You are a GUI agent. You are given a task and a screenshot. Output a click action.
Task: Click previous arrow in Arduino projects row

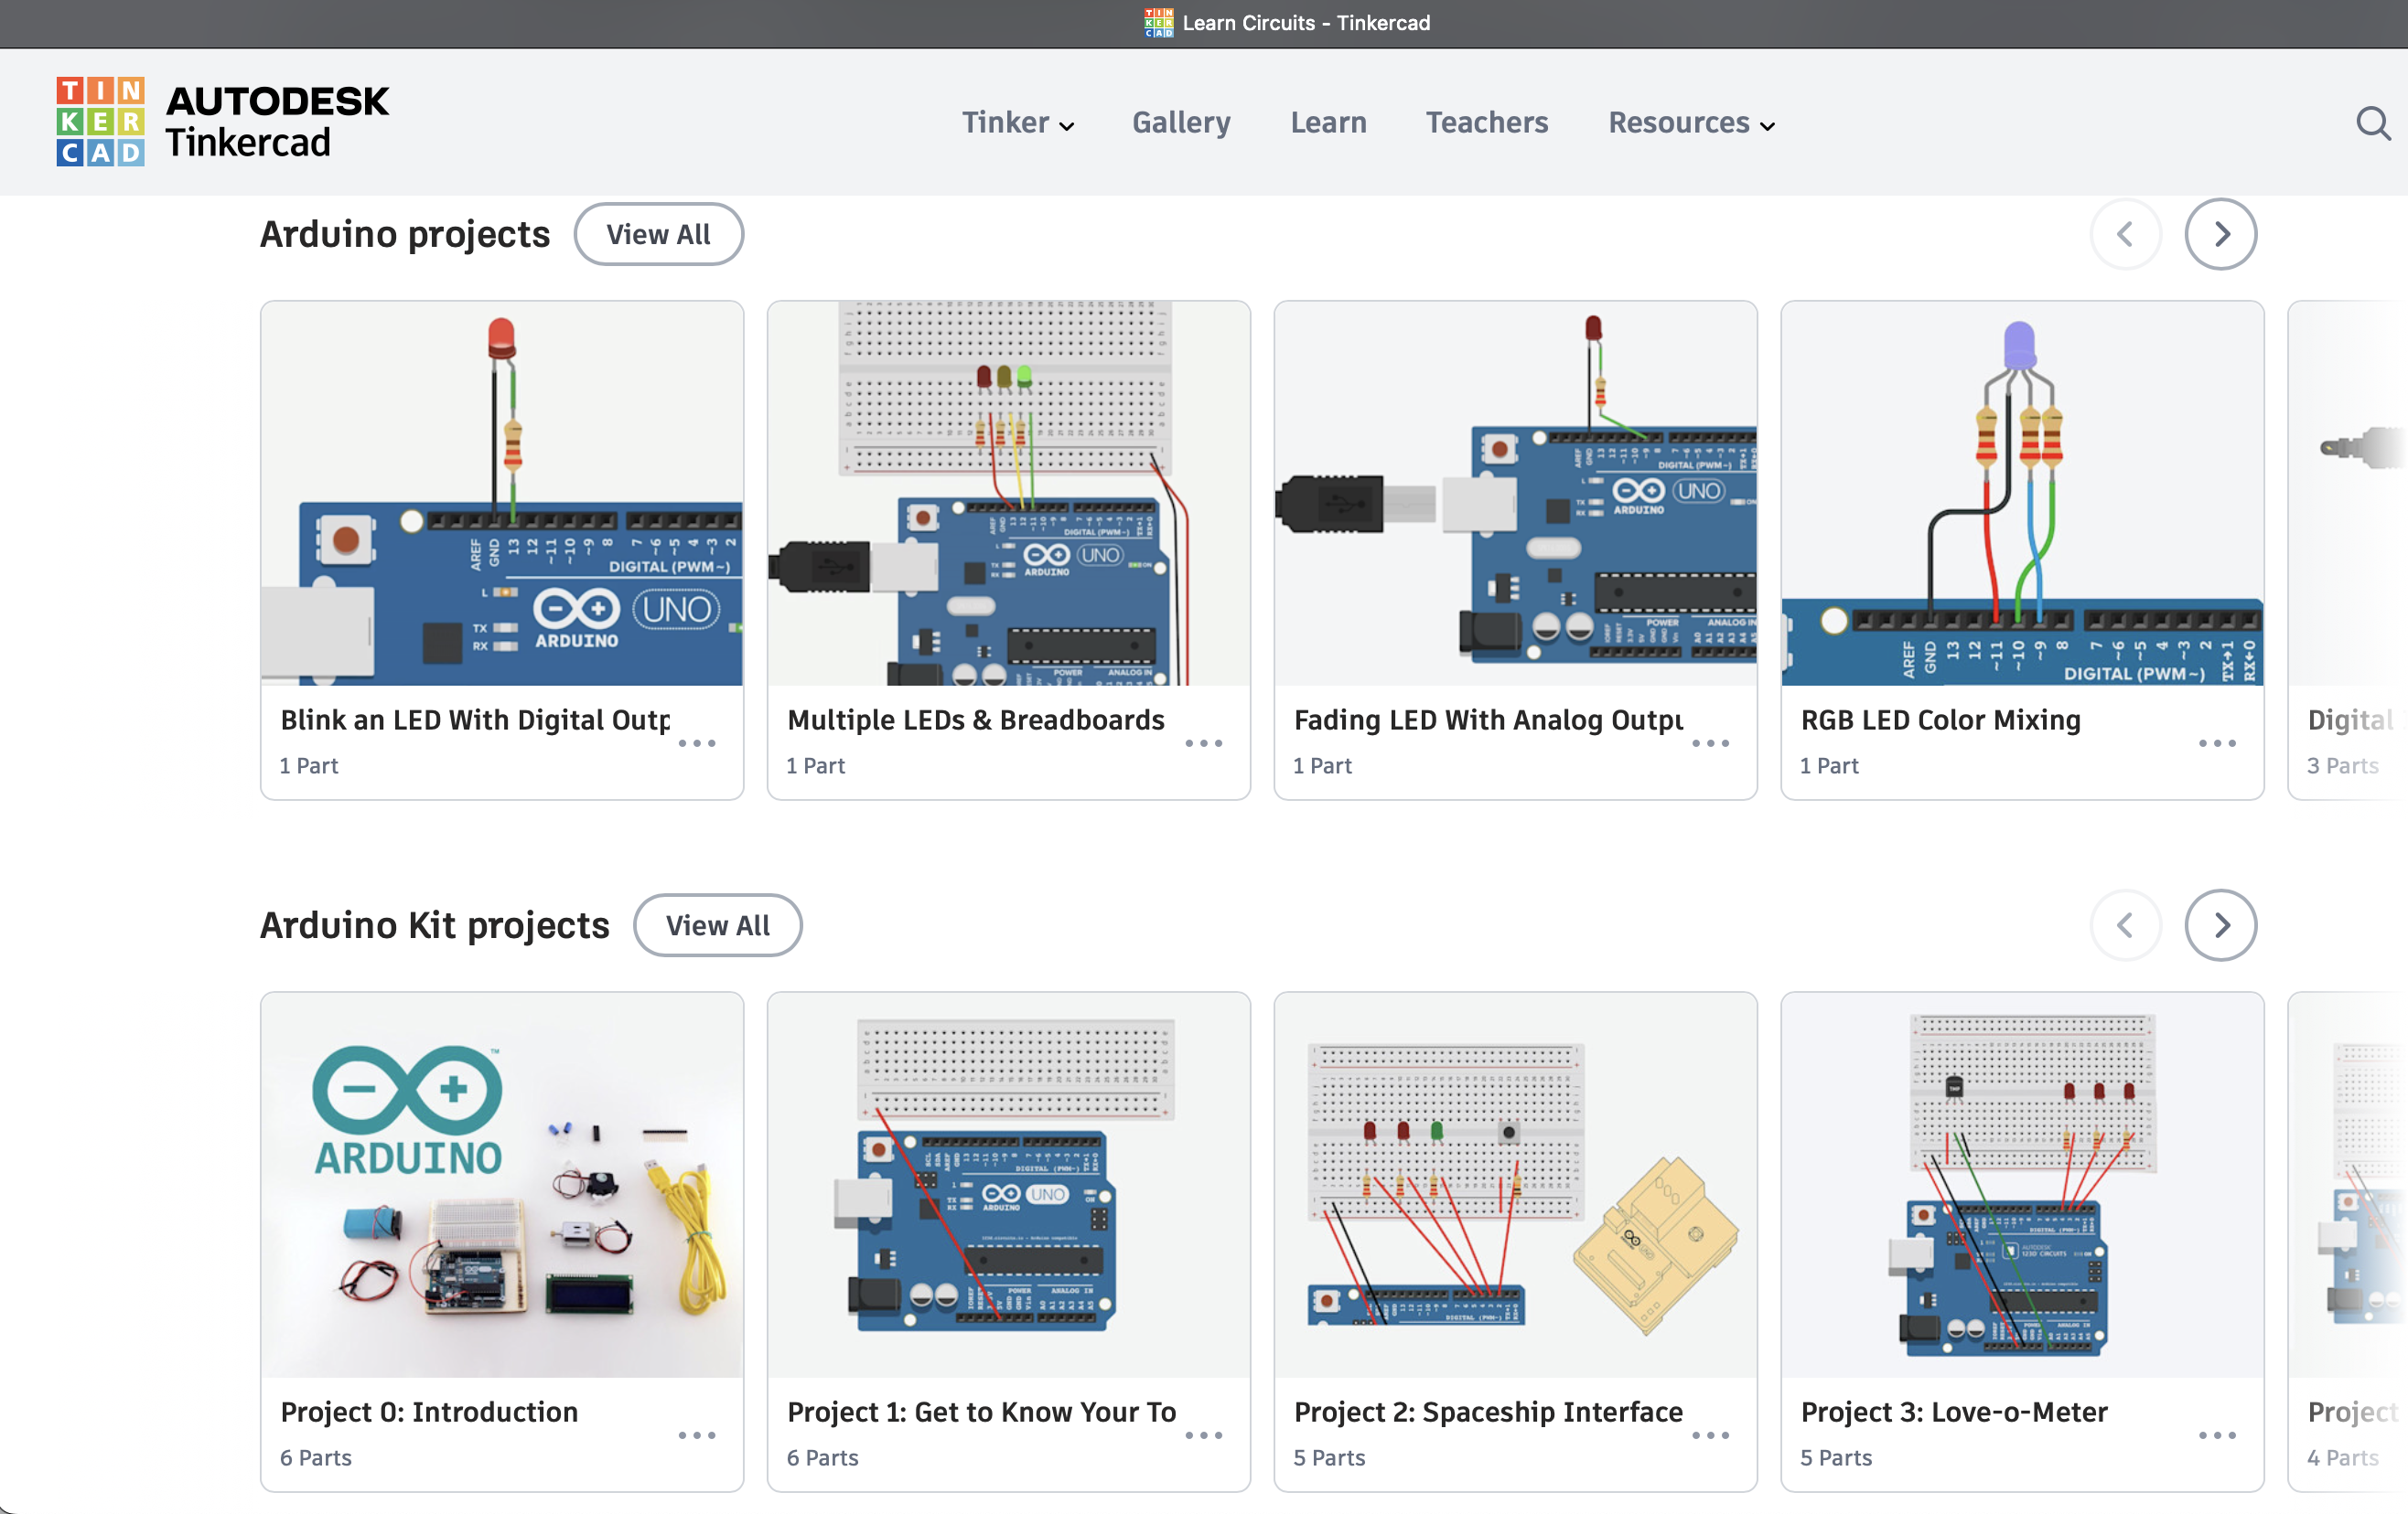(2125, 234)
